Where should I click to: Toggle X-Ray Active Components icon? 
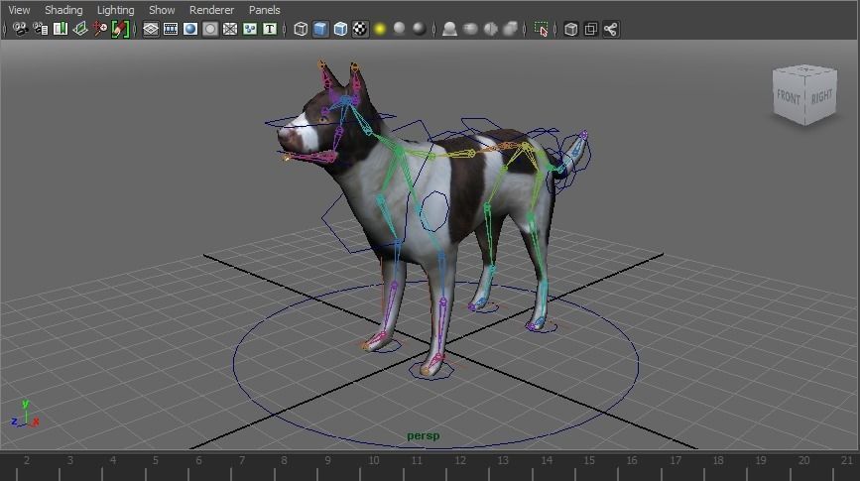591,29
